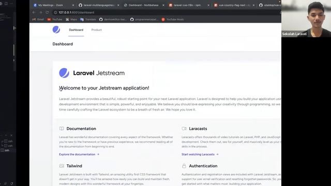Viewport: 331px width, 186px height.
Task: Open the Gmail bookmark
Action: (38, 20)
